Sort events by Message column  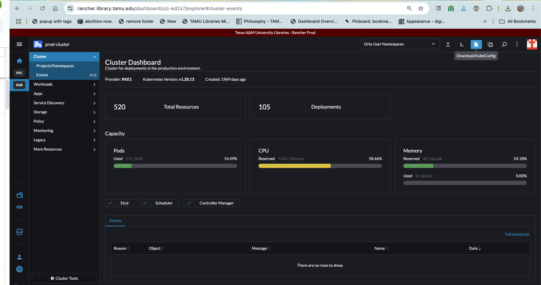coord(261,248)
